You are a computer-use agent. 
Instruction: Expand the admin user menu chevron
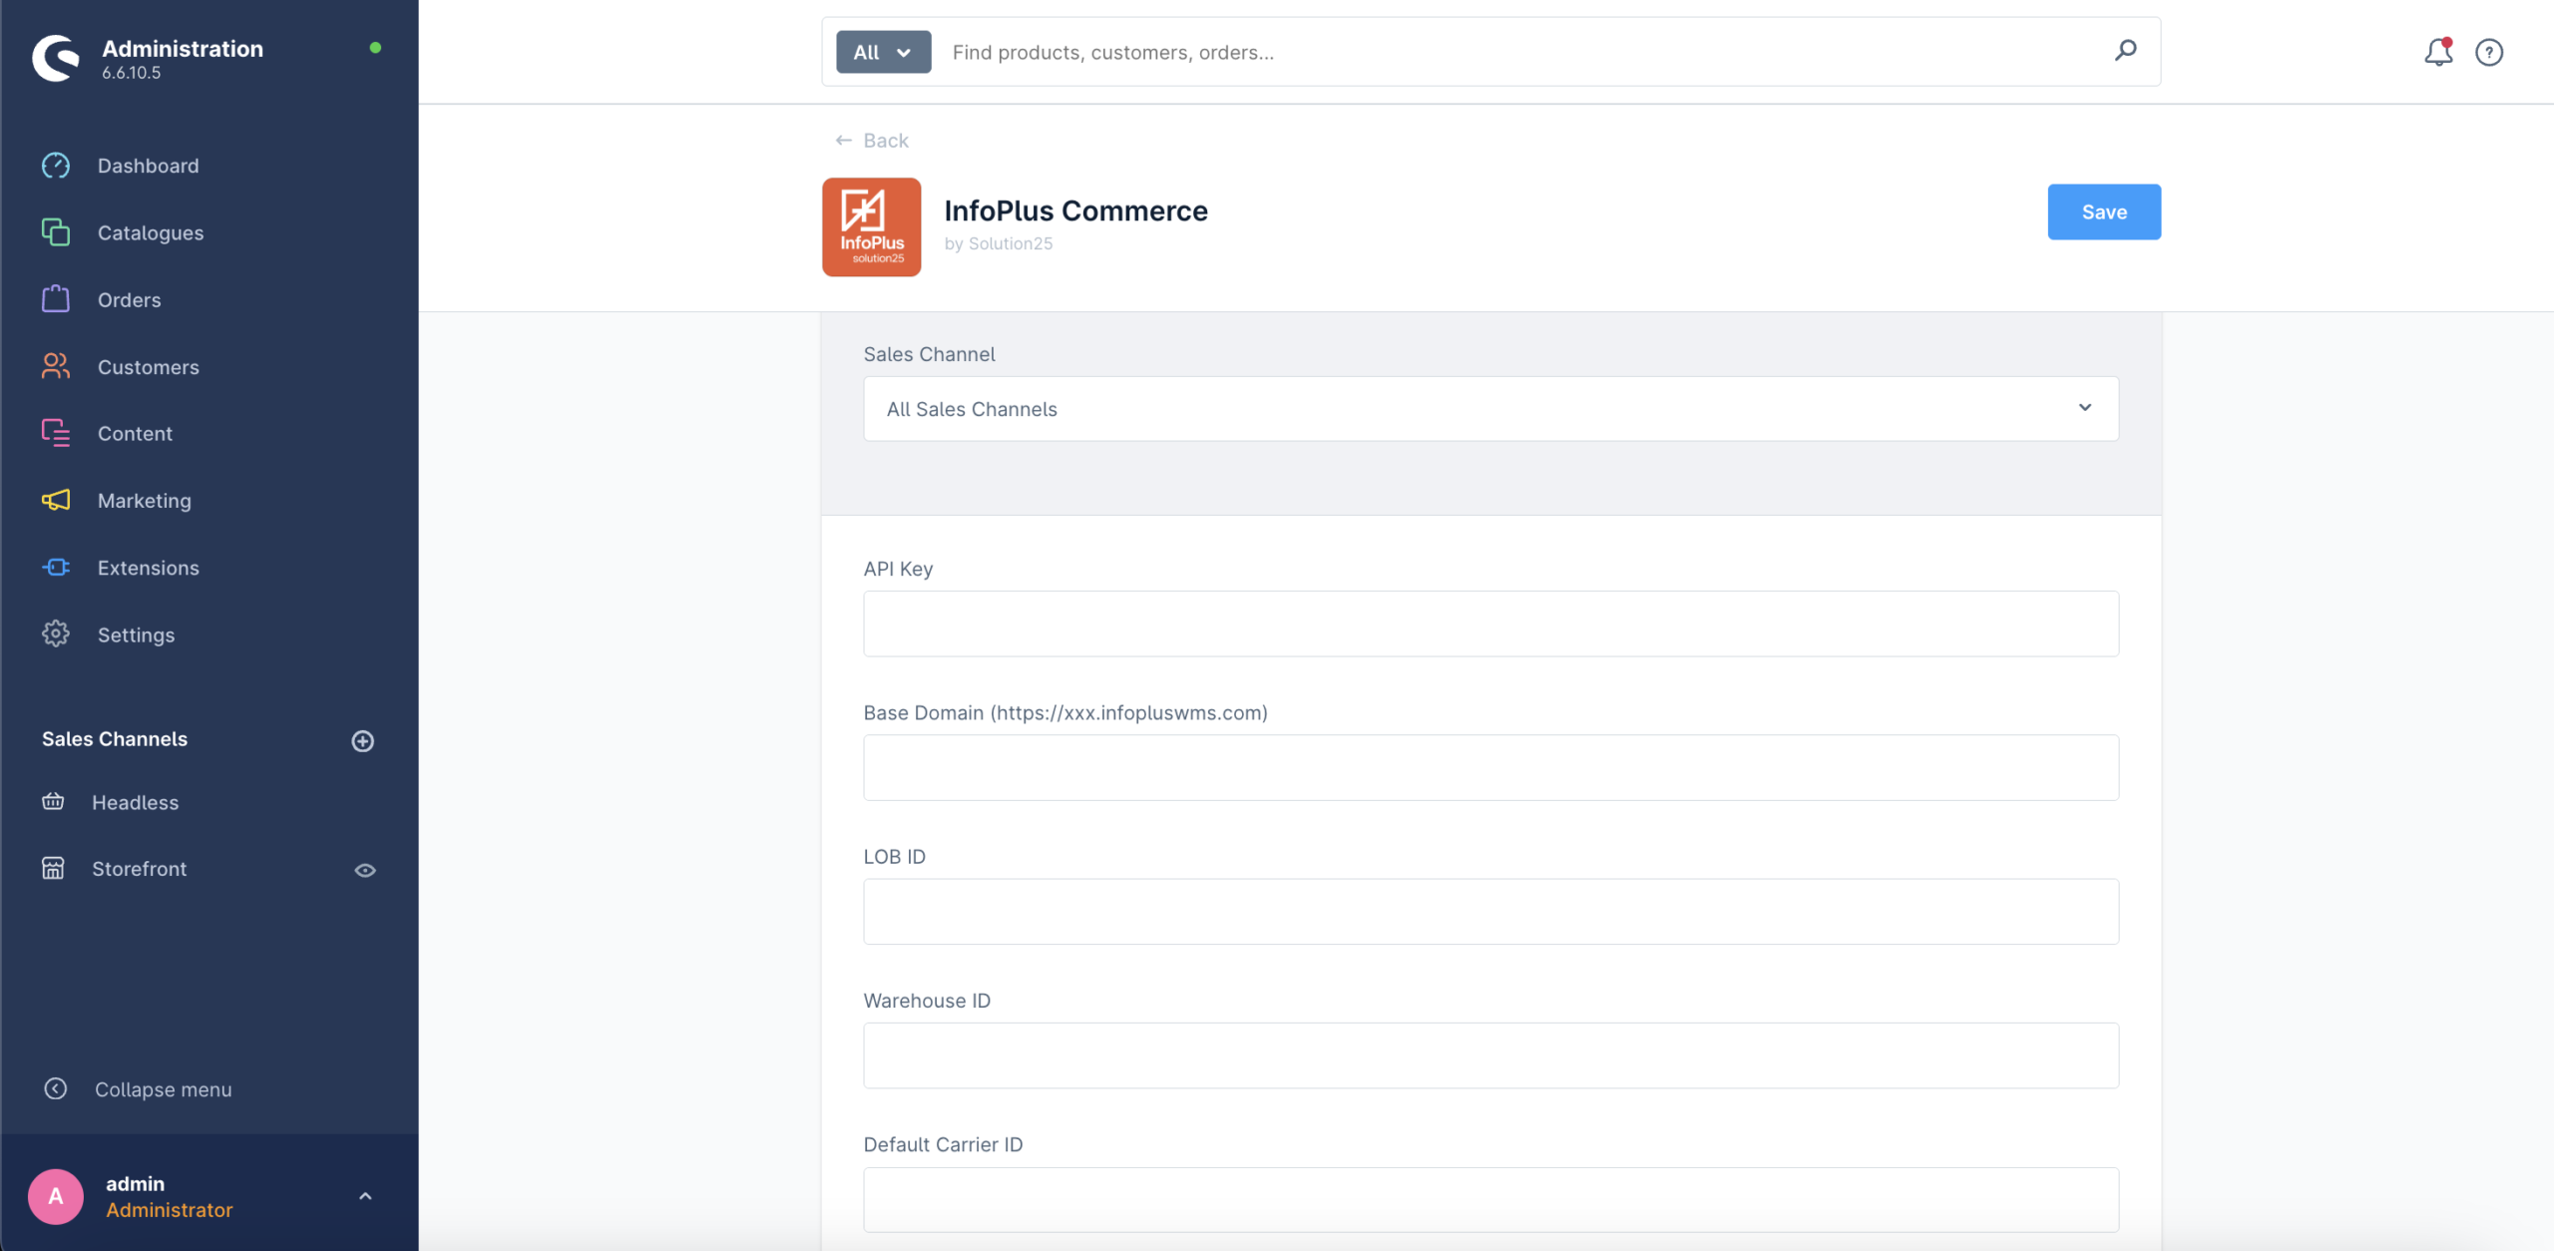click(365, 1196)
